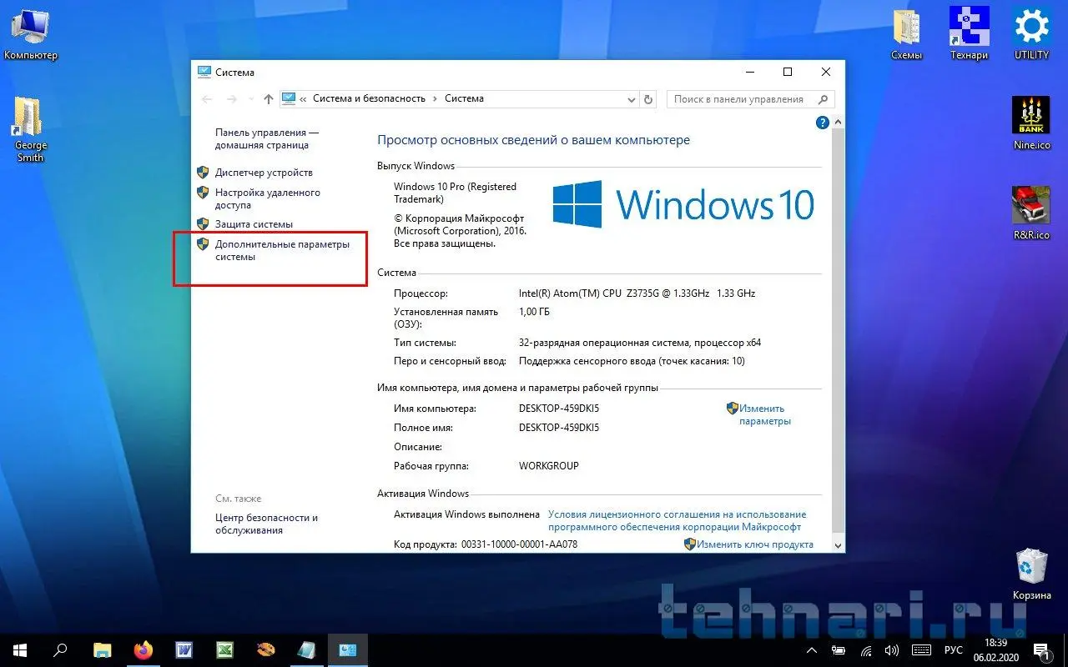Select the R&R.ico desktop file
This screenshot has height=667, width=1068.
(x=1031, y=213)
